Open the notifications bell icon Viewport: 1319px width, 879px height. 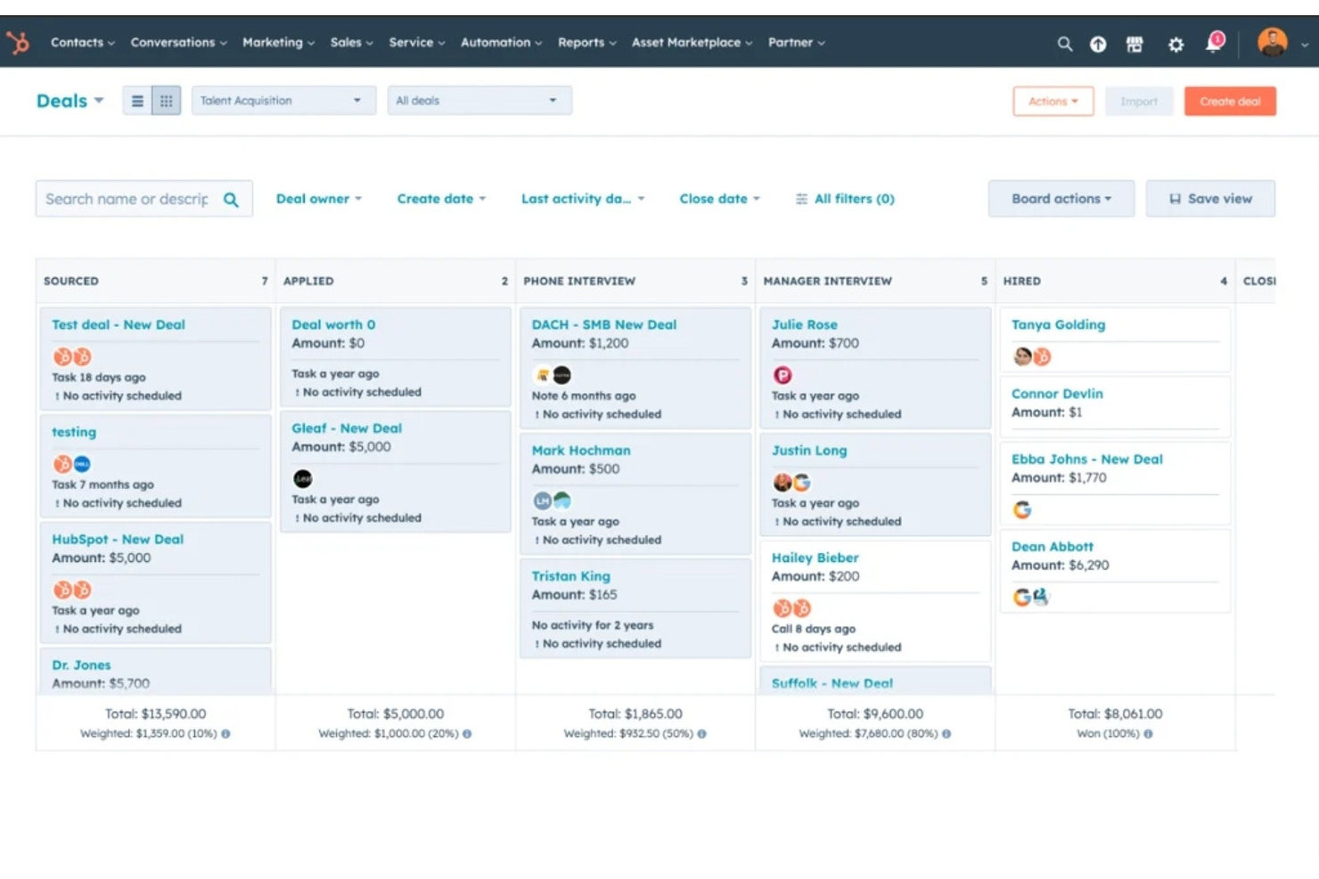[1213, 43]
